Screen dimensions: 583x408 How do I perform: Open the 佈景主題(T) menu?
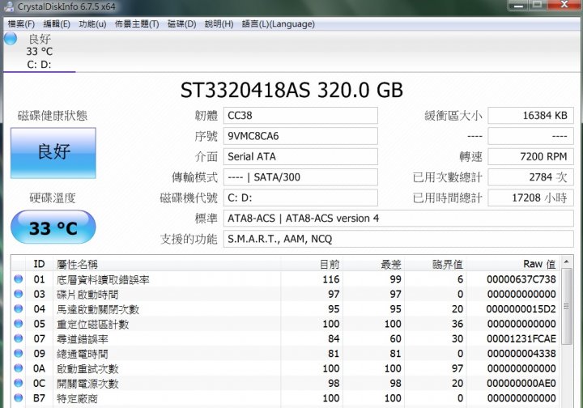click(137, 24)
